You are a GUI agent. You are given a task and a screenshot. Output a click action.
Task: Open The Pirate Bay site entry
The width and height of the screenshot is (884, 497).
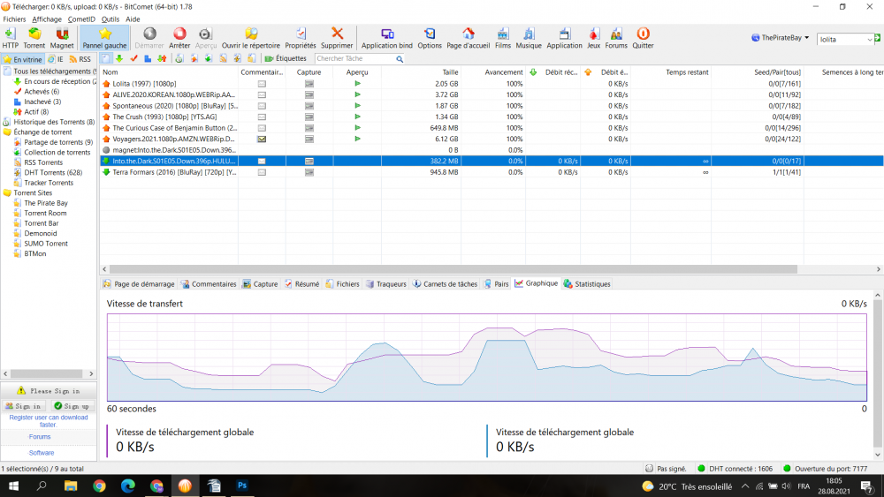[46, 203]
